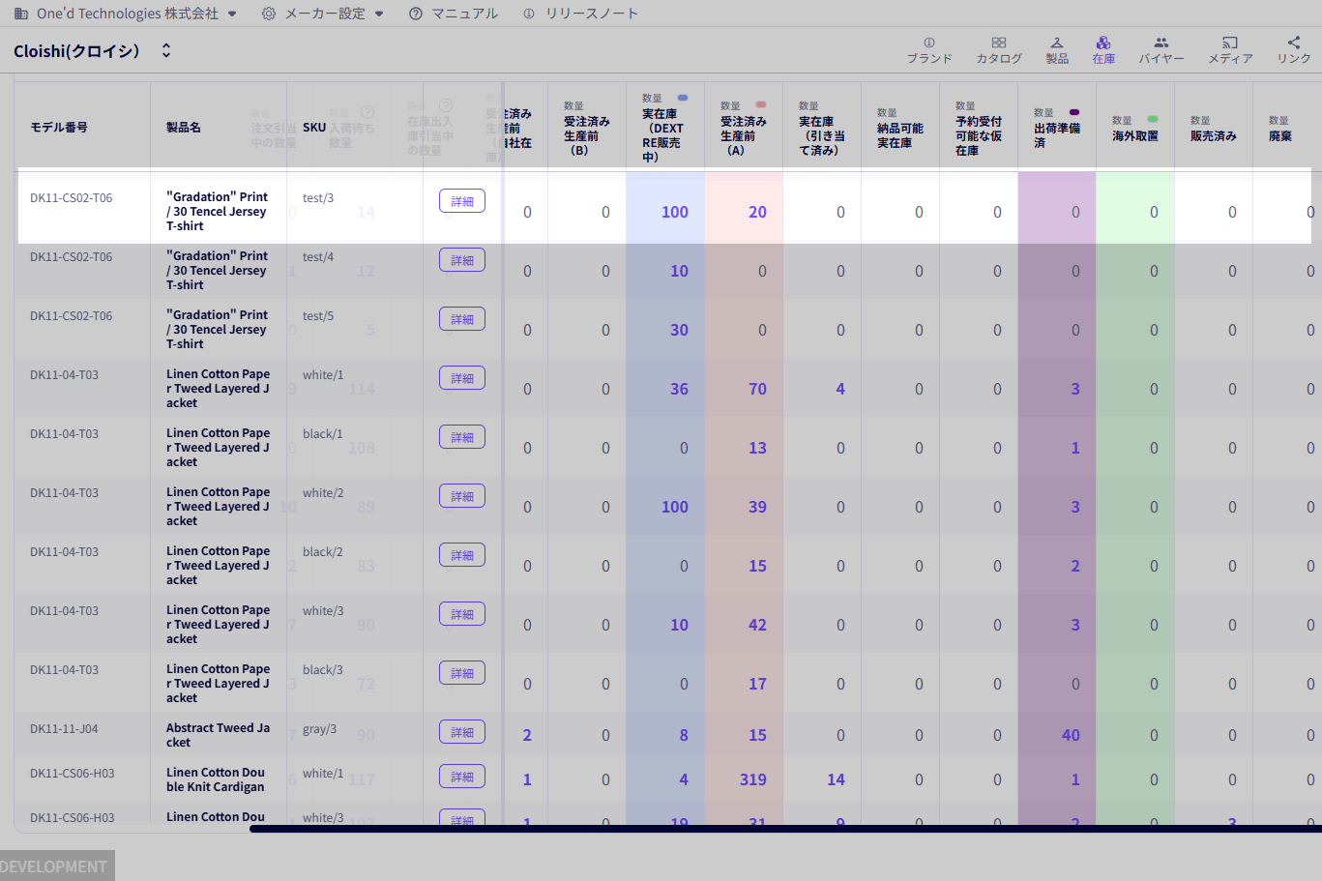Open 詳細 for DK11-CS06-H03 white/1
Screen dimensions: 1322x881
coord(462,777)
